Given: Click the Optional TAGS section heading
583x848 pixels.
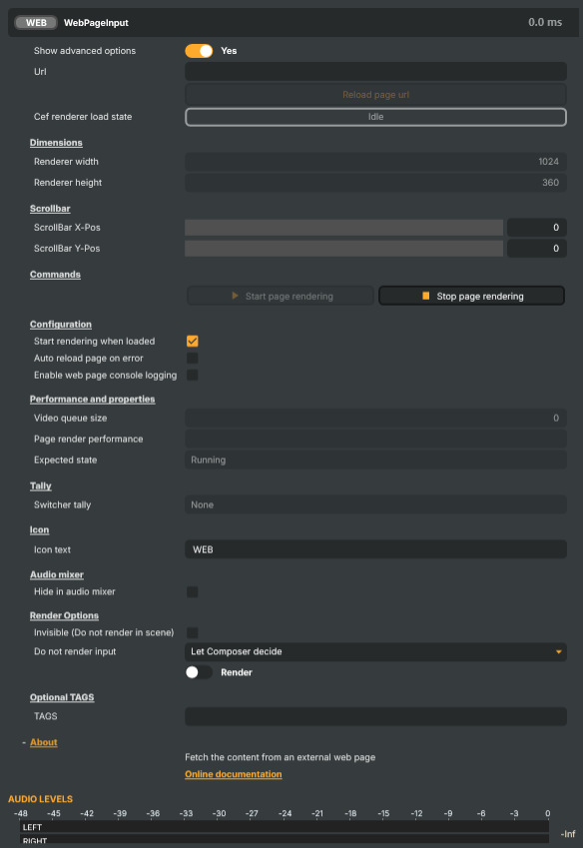Looking at the screenshot, I should [x=62, y=697].
